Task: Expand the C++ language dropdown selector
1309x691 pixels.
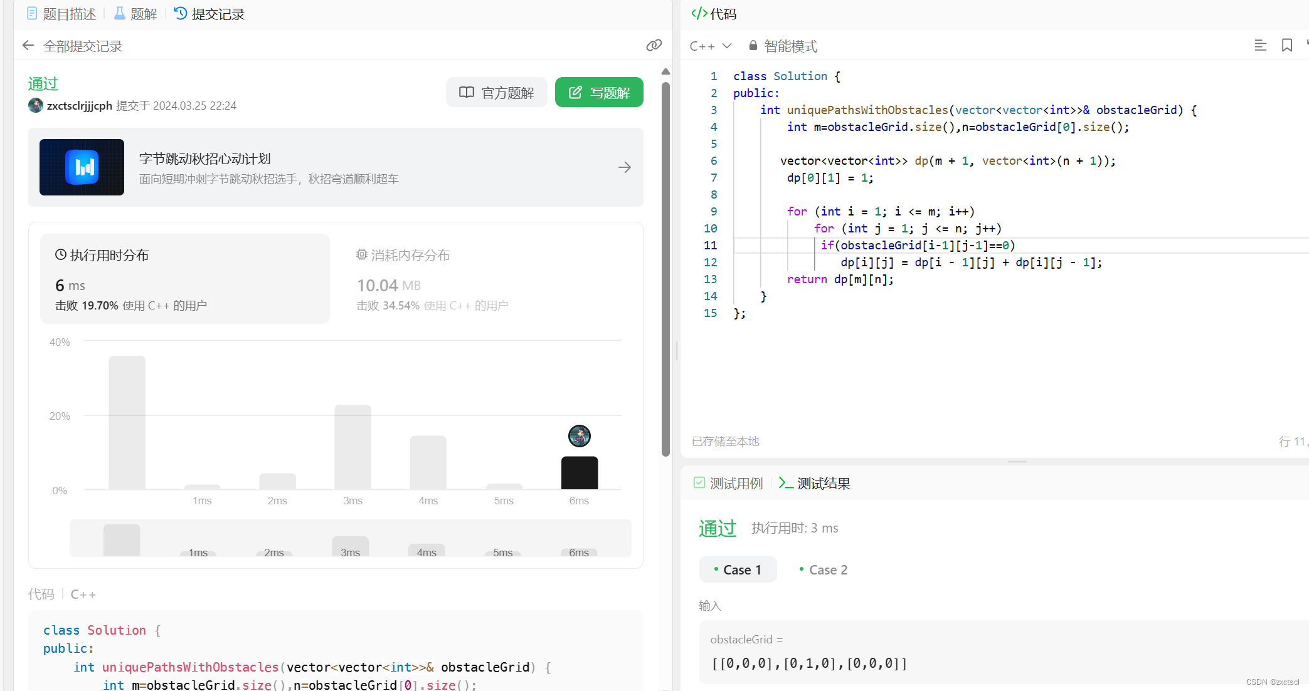Action: [711, 46]
